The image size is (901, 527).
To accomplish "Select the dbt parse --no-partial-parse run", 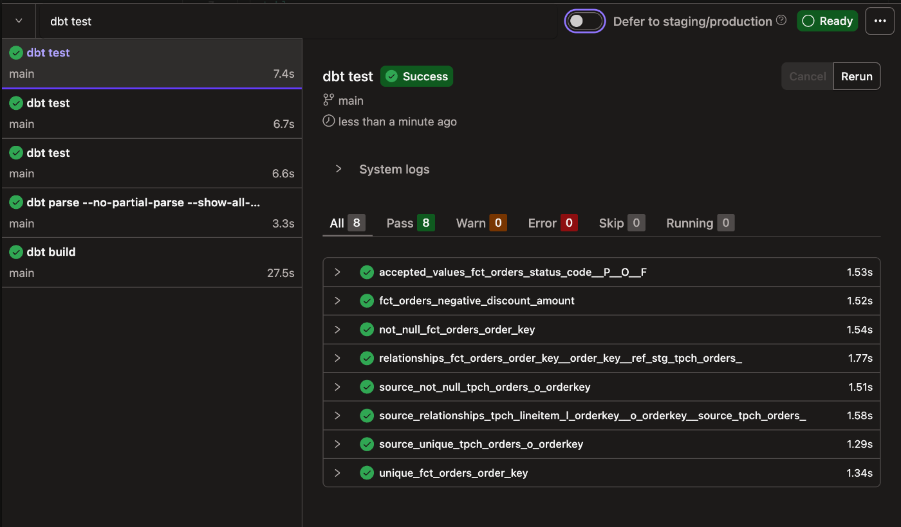I will tap(152, 213).
